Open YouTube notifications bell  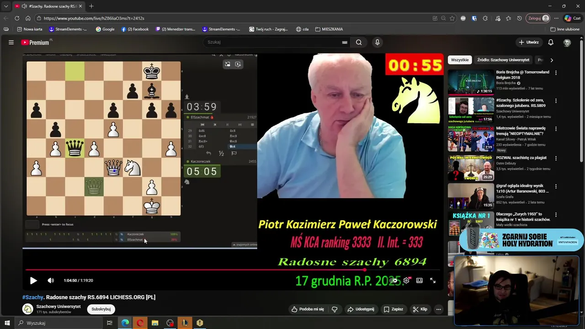551,42
